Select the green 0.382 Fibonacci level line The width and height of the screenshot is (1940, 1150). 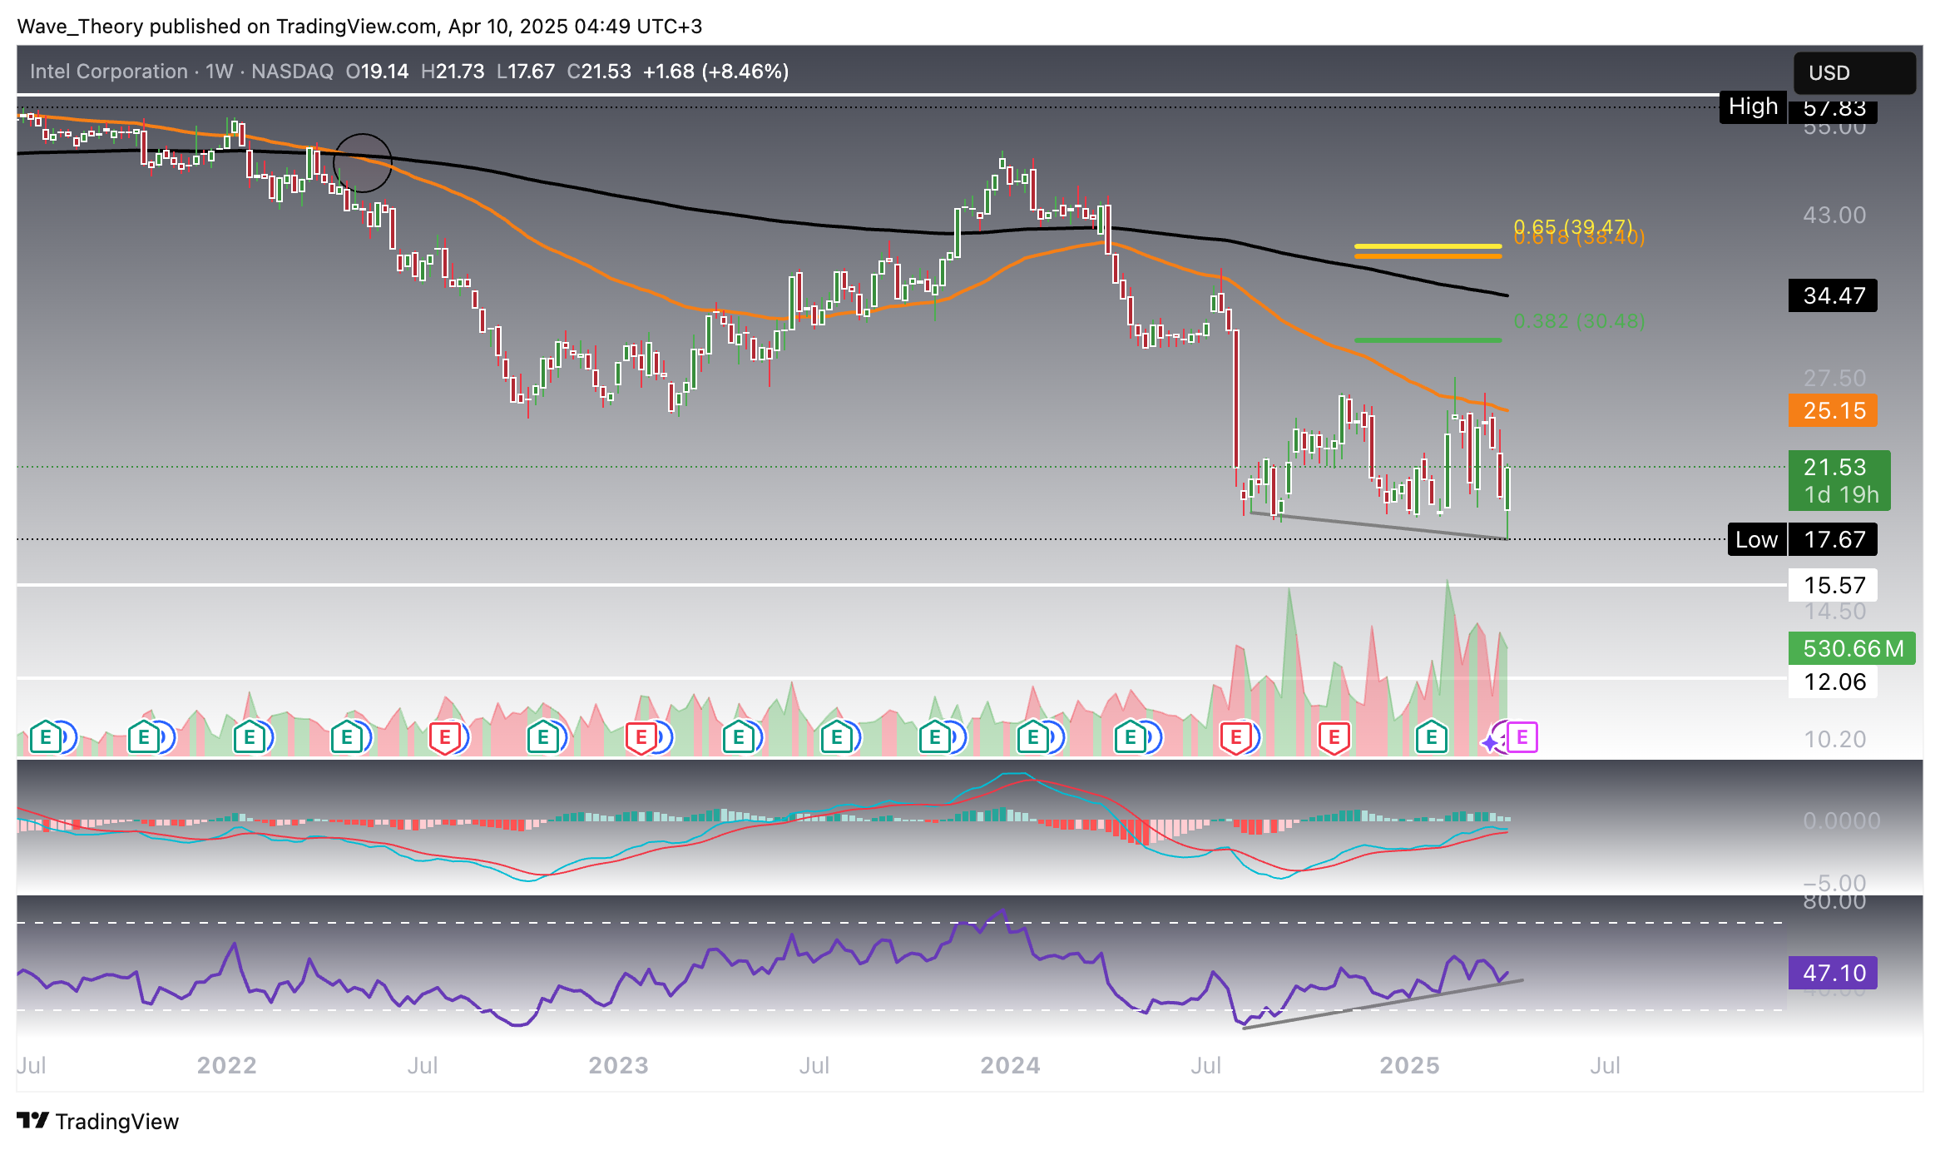coord(1428,340)
